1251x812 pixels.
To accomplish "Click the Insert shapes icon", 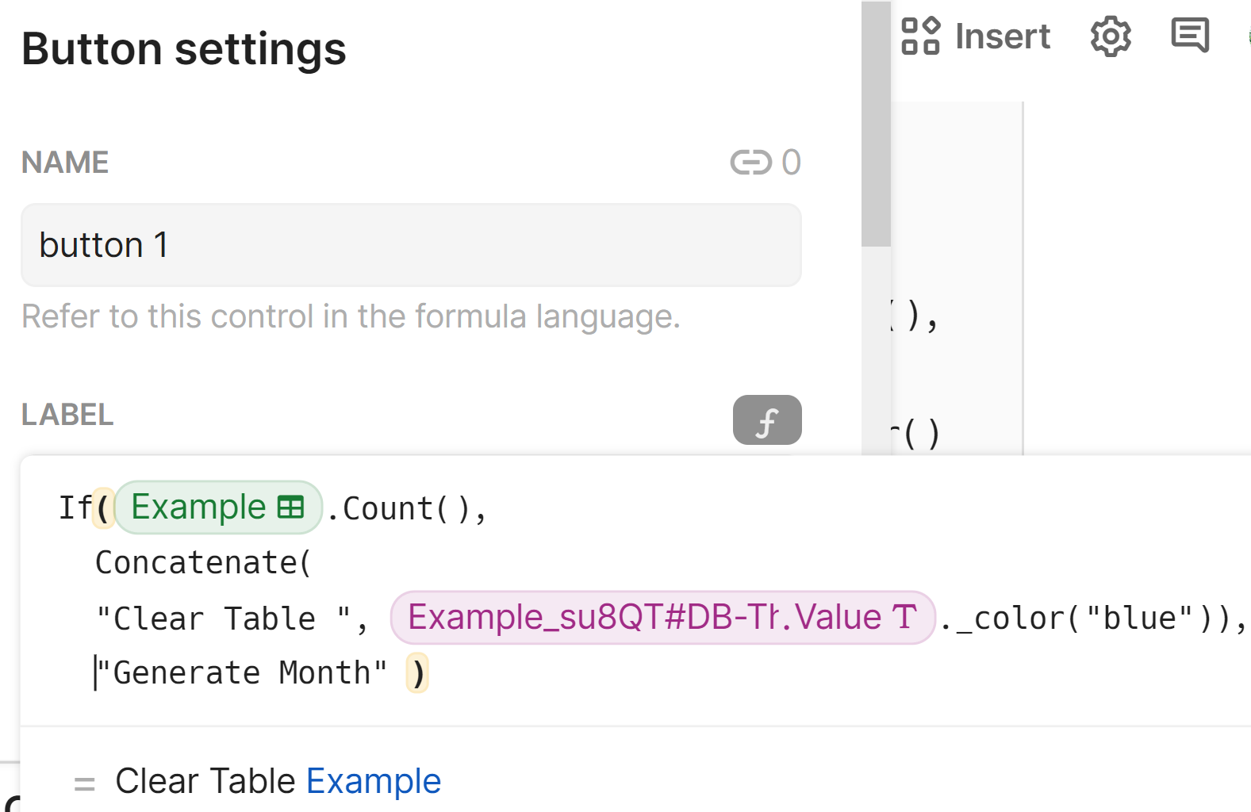I will click(x=920, y=36).
